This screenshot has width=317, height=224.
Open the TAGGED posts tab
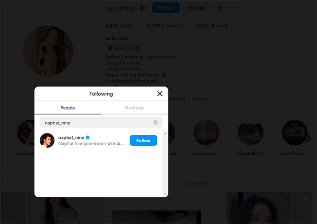click(196, 184)
